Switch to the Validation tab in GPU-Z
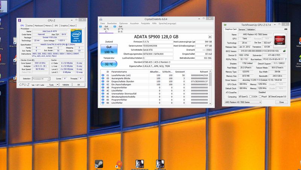This screenshot has height=170, width=301. coord(251,30)
